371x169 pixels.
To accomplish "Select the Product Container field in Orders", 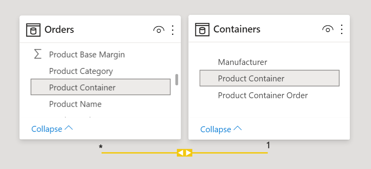I will pyautogui.click(x=100, y=87).
